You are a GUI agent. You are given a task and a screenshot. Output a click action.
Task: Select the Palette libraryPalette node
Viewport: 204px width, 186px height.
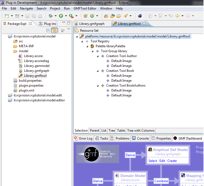pos(111,46)
